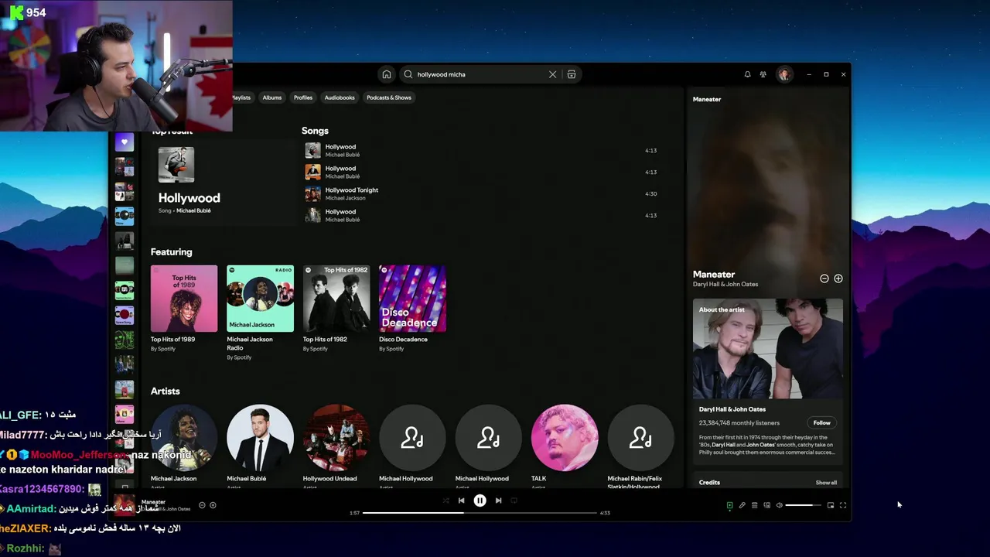Click the plus icon beside Maneater in player bar
990x557 pixels.
[213, 505]
